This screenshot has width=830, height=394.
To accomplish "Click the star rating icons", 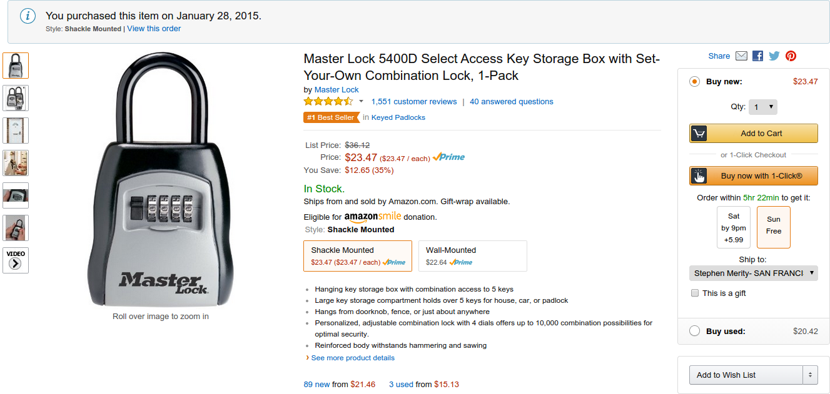I will tap(329, 101).
